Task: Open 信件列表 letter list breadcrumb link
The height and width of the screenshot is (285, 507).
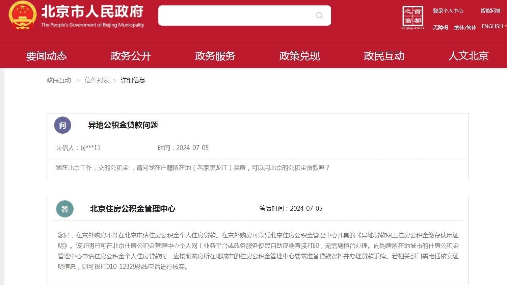Action: tap(97, 80)
